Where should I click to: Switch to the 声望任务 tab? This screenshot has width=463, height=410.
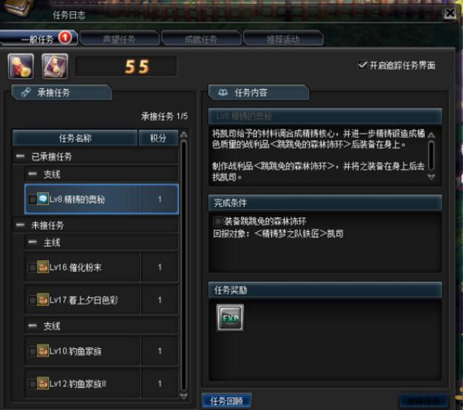click(120, 39)
